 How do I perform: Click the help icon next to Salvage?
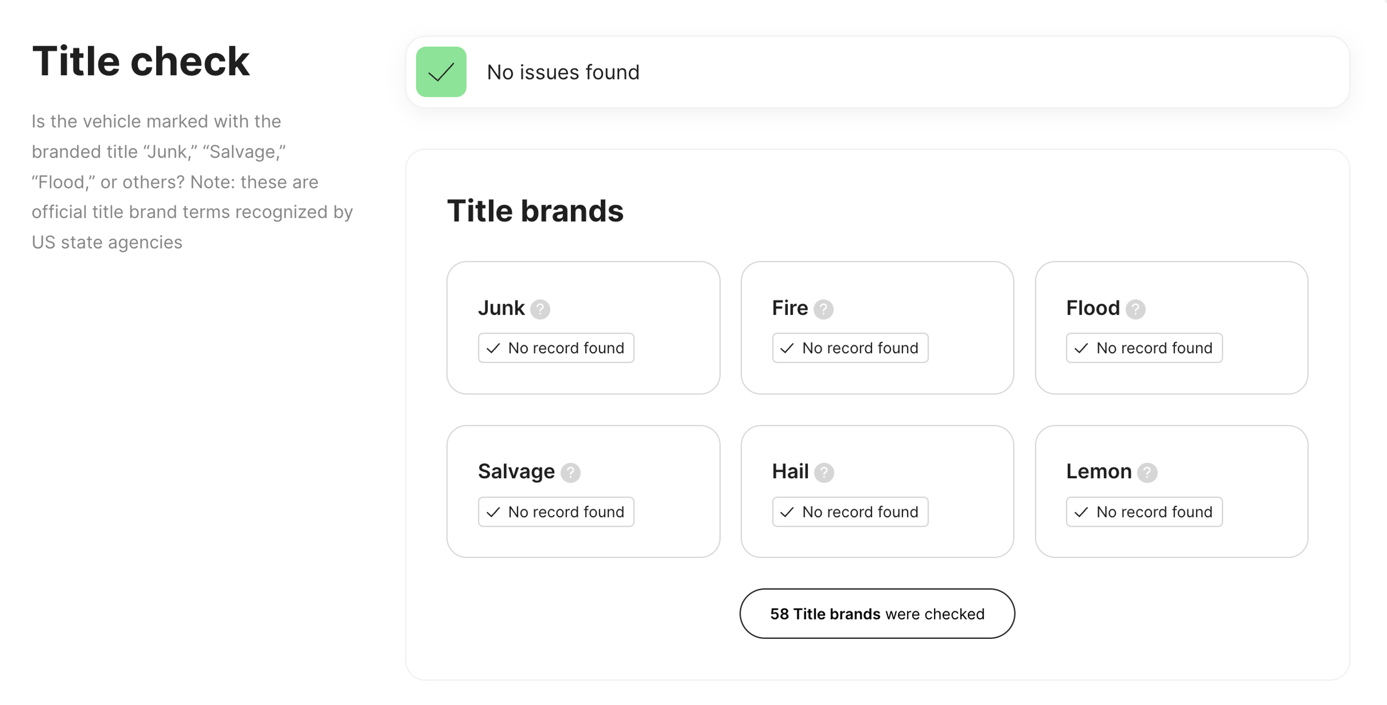point(570,473)
